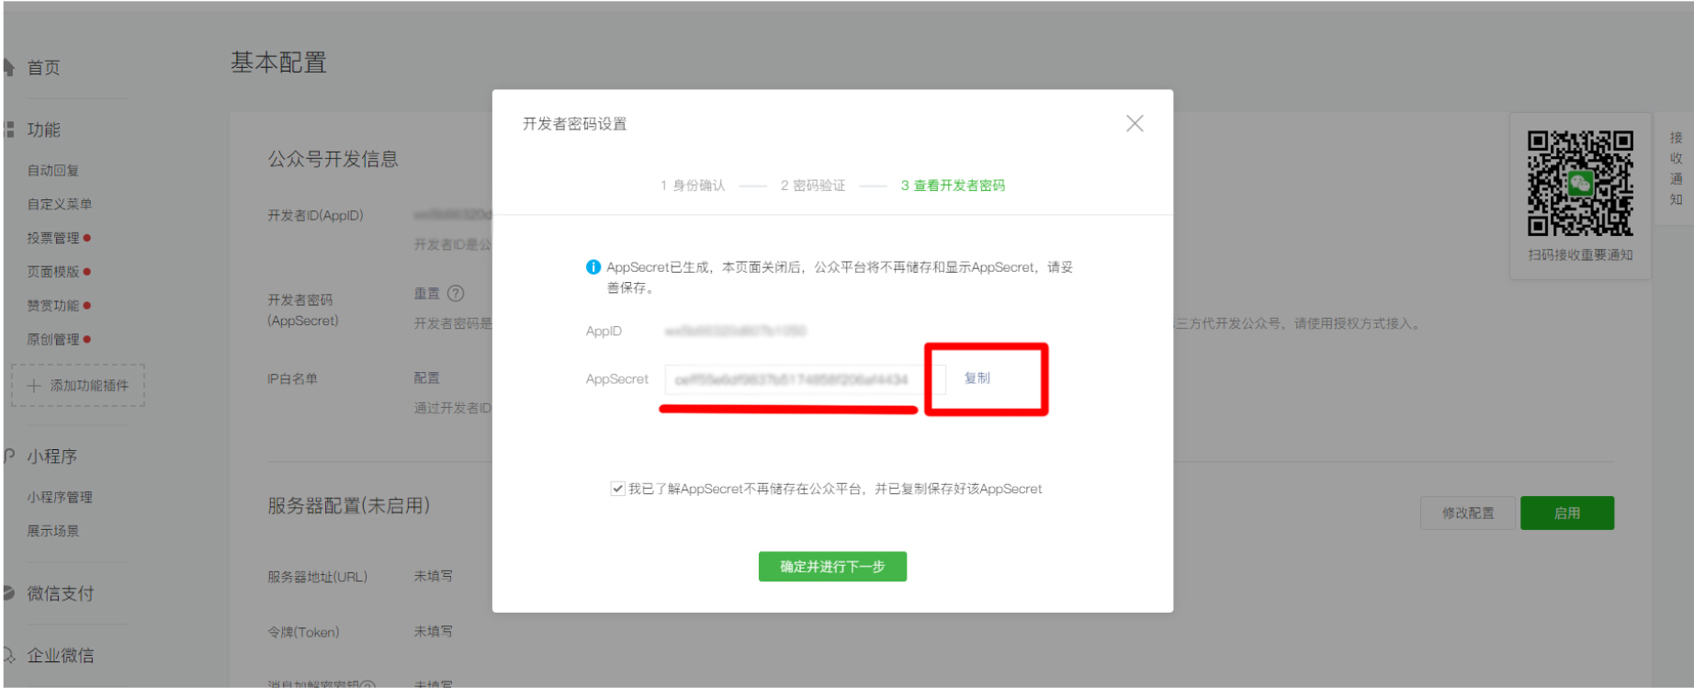Click the 企业微信 sidebar icon

(9, 655)
